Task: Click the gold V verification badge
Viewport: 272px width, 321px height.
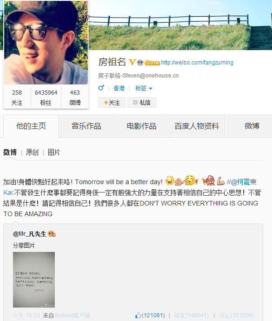Action: pos(132,62)
